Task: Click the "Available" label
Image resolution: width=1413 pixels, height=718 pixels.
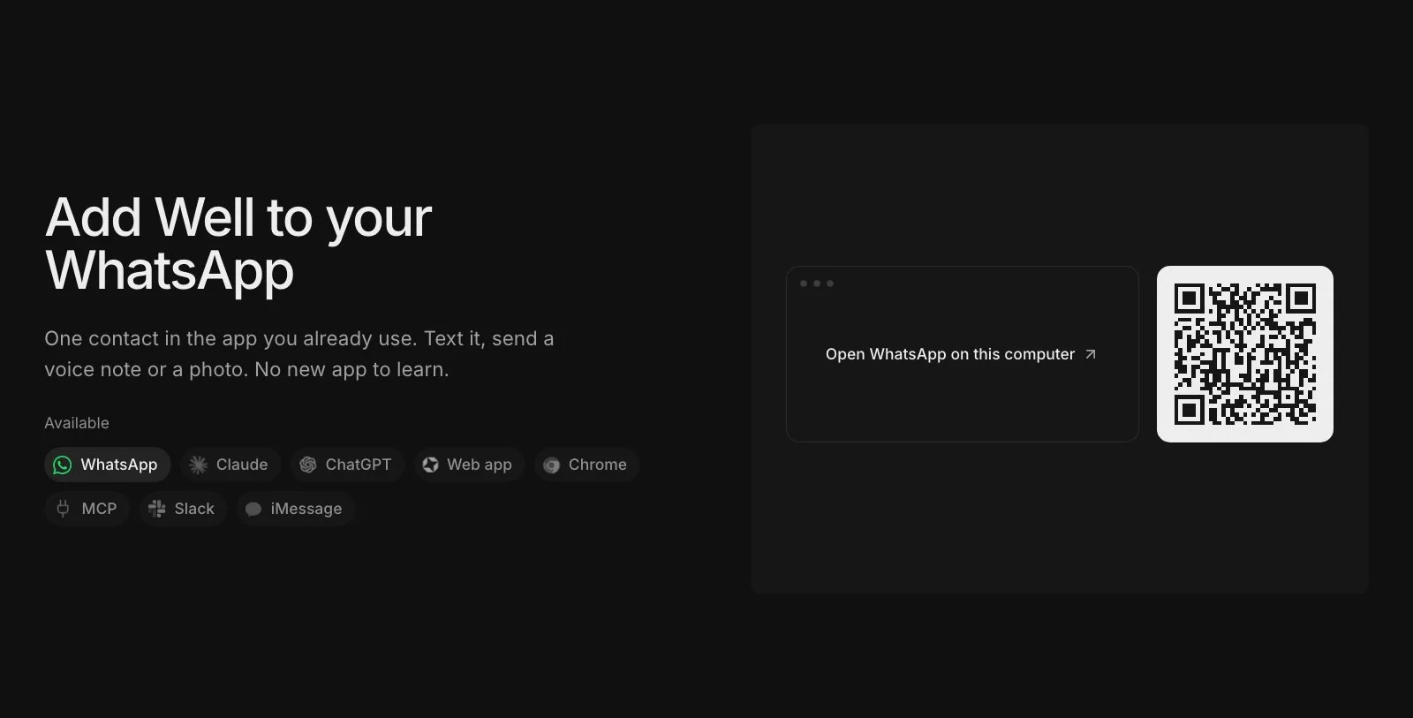Action: click(x=77, y=423)
